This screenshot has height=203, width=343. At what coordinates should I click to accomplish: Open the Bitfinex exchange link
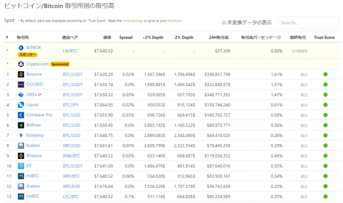click(34, 125)
